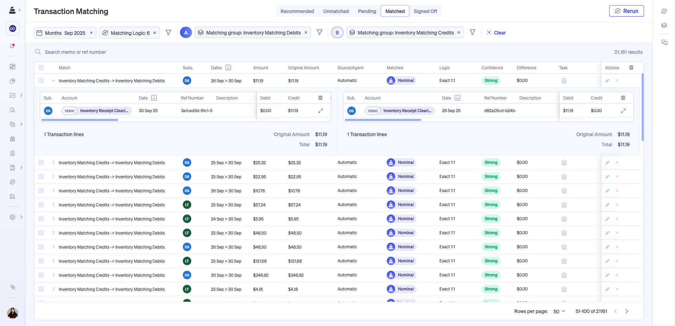The image size is (675, 326).
Task: Click the clipboard tasks icon in the sidebar
Action: point(12,153)
